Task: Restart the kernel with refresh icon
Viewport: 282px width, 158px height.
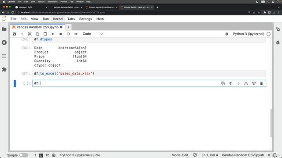Action: 68,34
